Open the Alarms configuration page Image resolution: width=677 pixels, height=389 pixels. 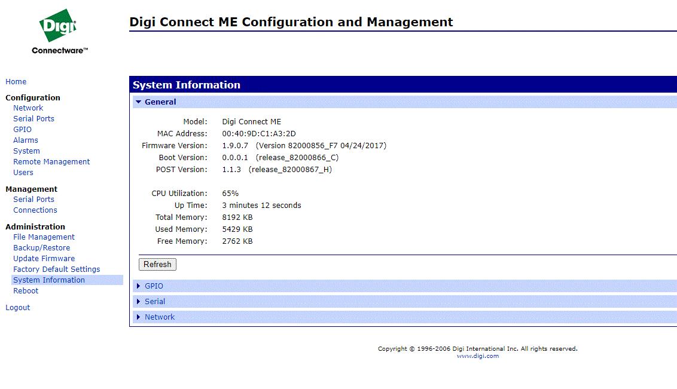[26, 140]
